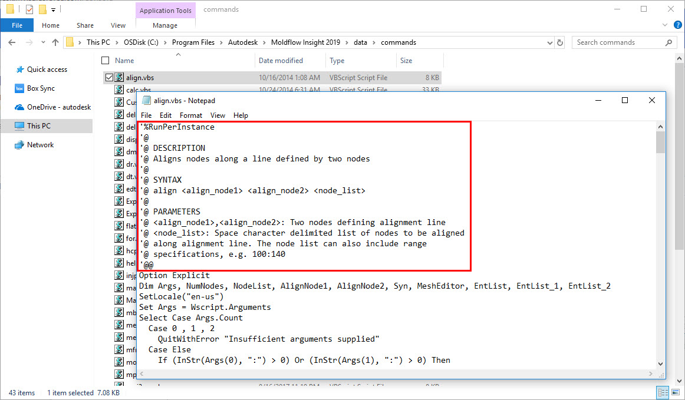
Task: Switch to the Home ribbon tab
Action: coord(51,25)
